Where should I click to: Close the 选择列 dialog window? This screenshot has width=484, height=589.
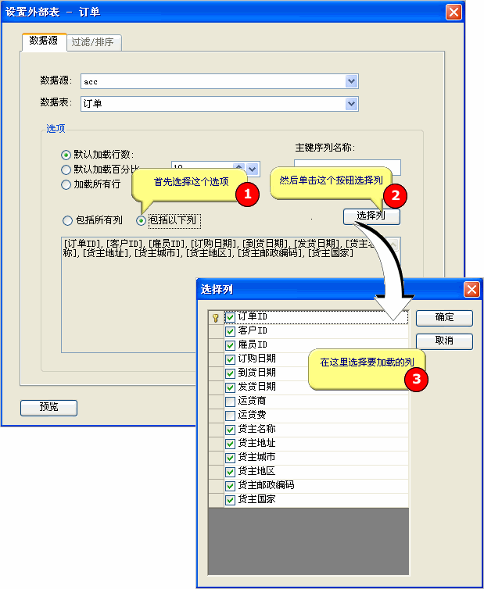pos(471,289)
